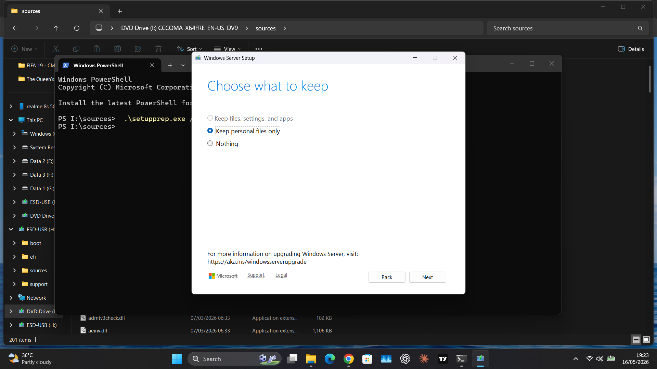657x369 pixels.
Task: Click the 'sources' breadcrumb in address bar
Action: tap(266, 28)
